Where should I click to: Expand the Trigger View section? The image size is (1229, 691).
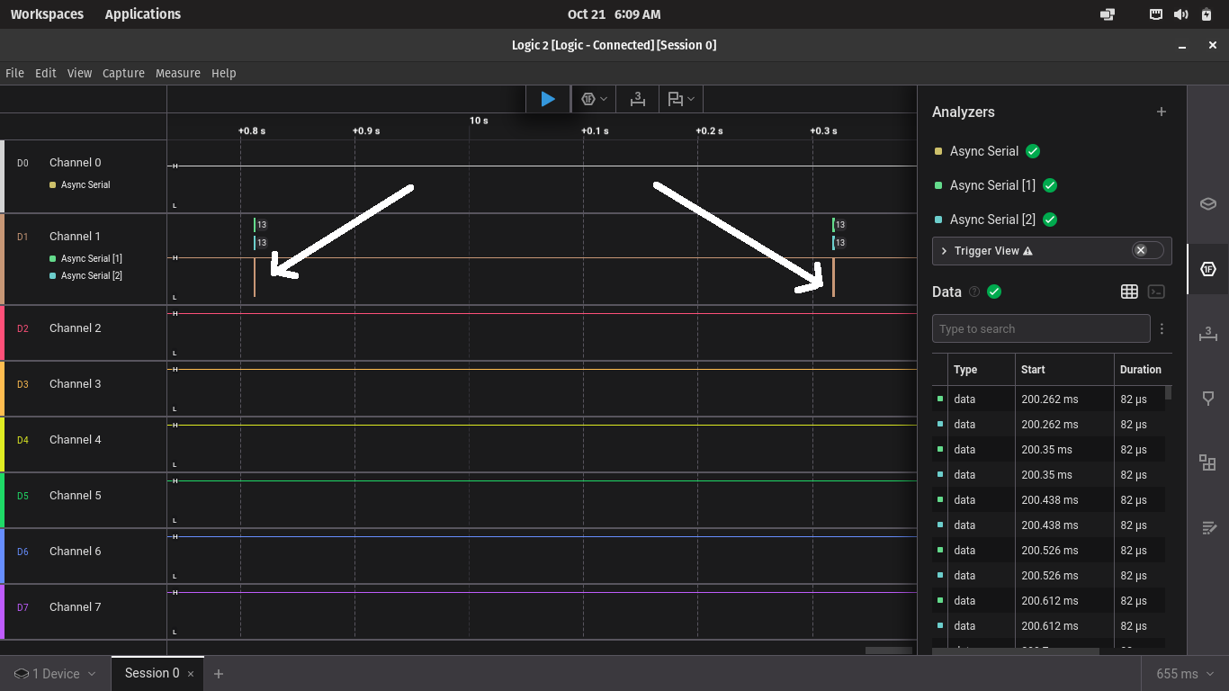945,251
